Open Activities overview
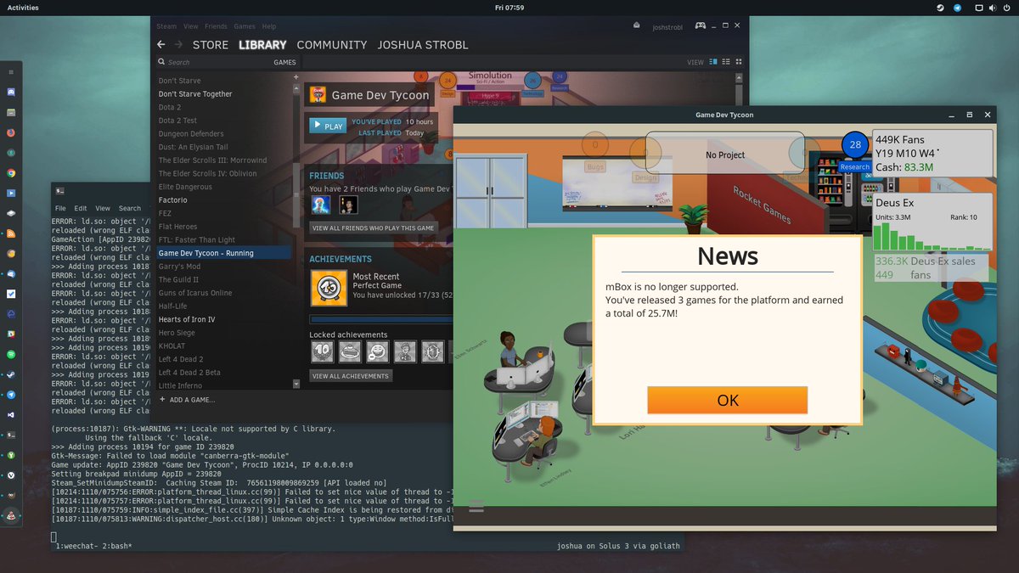Image resolution: width=1019 pixels, height=573 pixels. [x=22, y=7]
